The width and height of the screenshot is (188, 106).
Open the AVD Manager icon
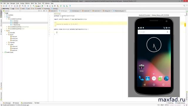coord(58,6)
